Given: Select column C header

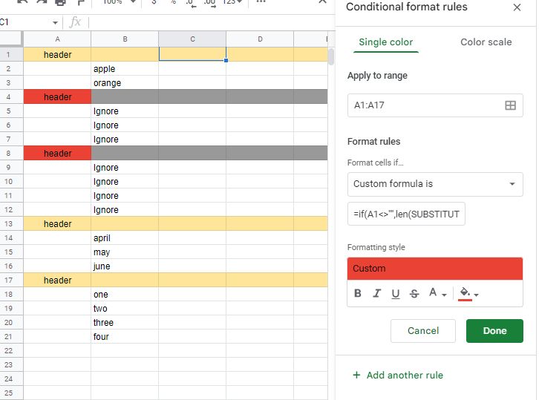Looking at the screenshot, I should pyautogui.click(x=192, y=39).
